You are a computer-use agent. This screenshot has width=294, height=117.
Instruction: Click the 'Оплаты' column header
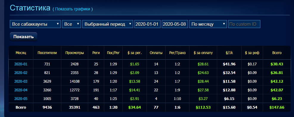156,53
